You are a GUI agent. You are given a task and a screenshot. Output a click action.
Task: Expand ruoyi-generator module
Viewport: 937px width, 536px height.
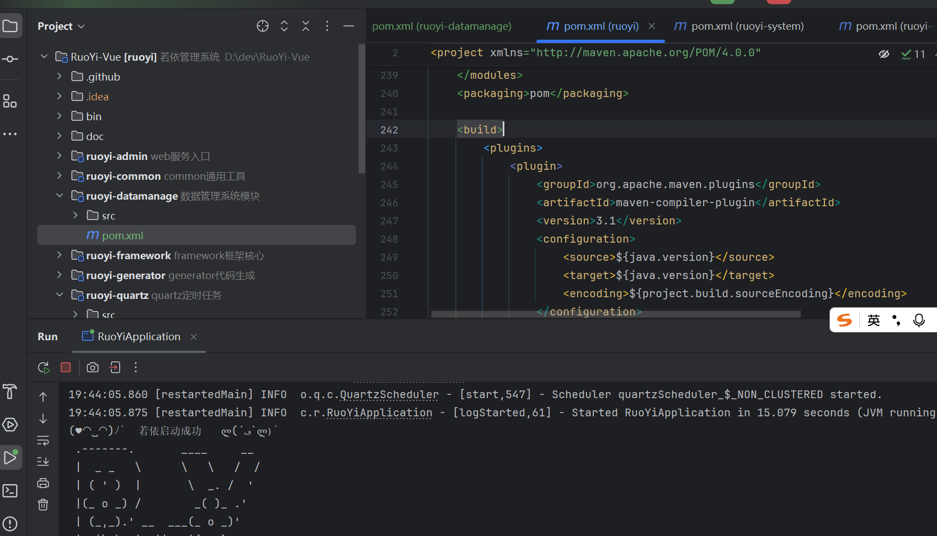click(x=60, y=275)
